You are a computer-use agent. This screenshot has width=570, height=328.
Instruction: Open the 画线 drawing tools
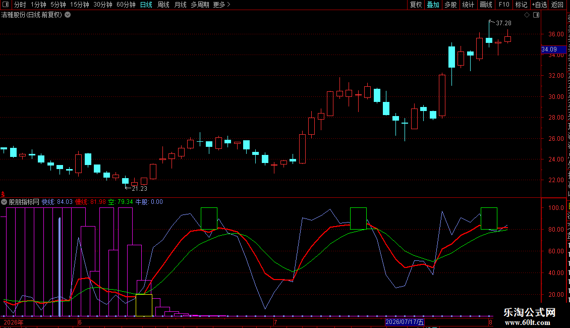tap(486, 5)
